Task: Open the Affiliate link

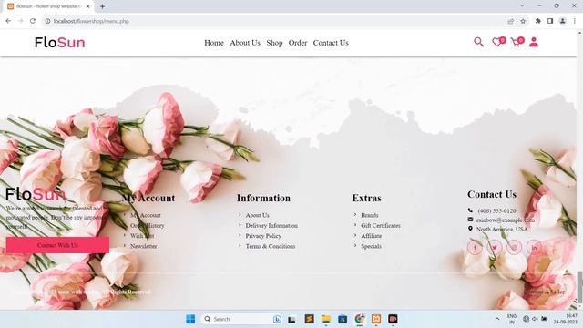Action: [x=371, y=236]
